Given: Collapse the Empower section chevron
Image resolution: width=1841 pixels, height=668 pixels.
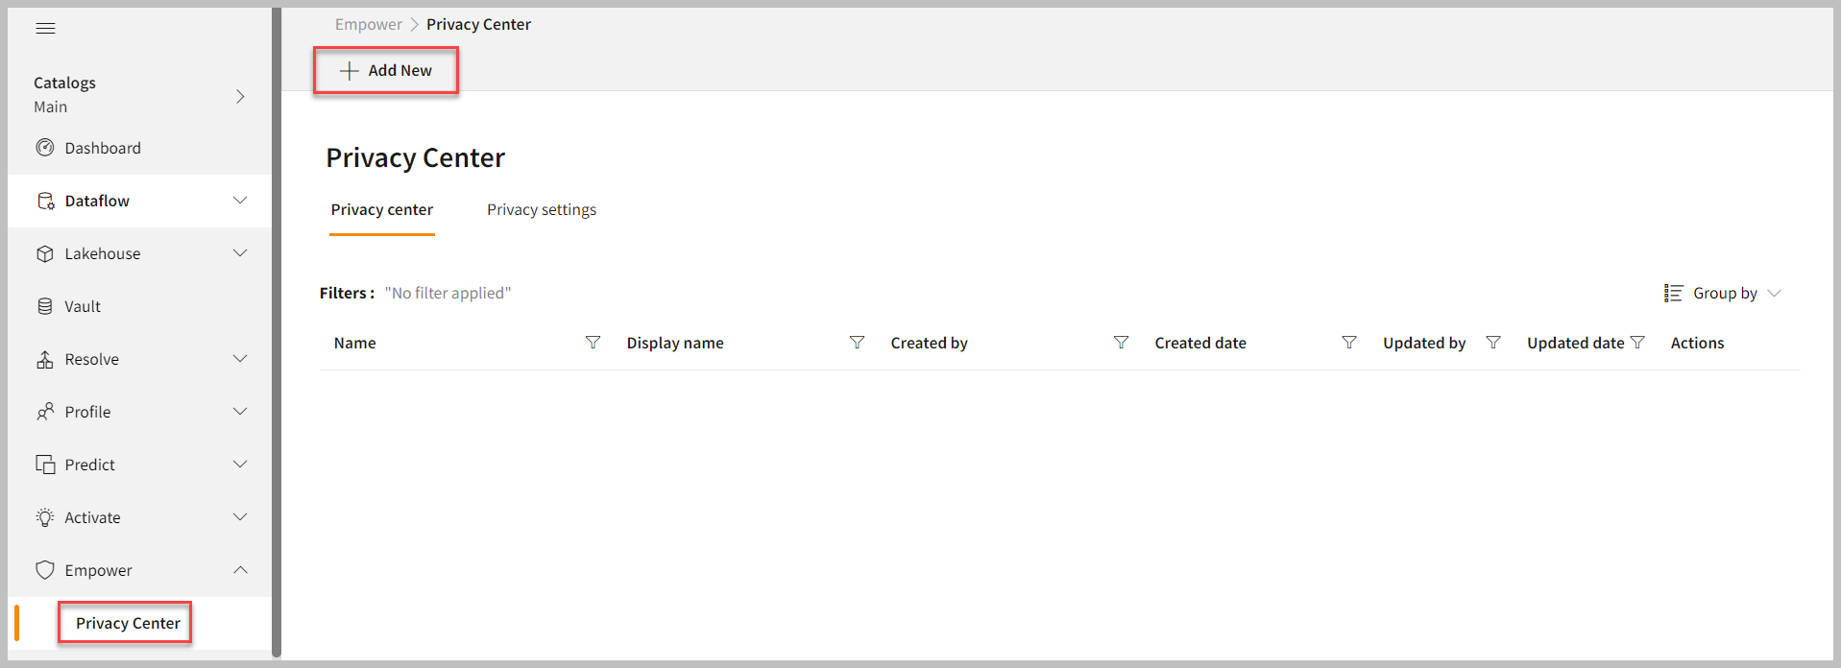Looking at the screenshot, I should [240, 570].
